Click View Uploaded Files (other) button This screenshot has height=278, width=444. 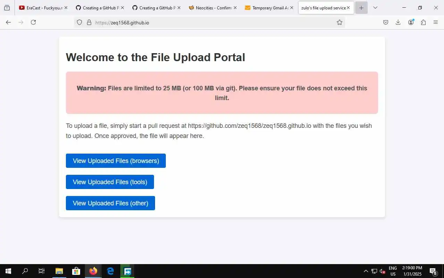(110, 203)
